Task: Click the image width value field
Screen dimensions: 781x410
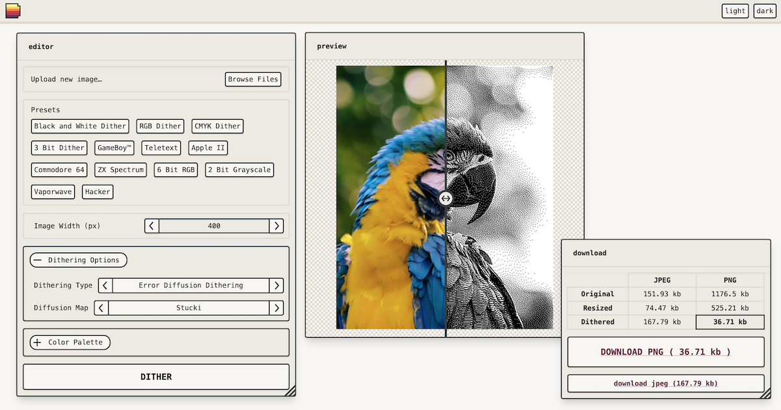Action: click(x=214, y=226)
